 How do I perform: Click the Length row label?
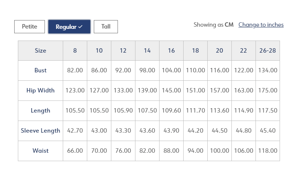[41, 111]
